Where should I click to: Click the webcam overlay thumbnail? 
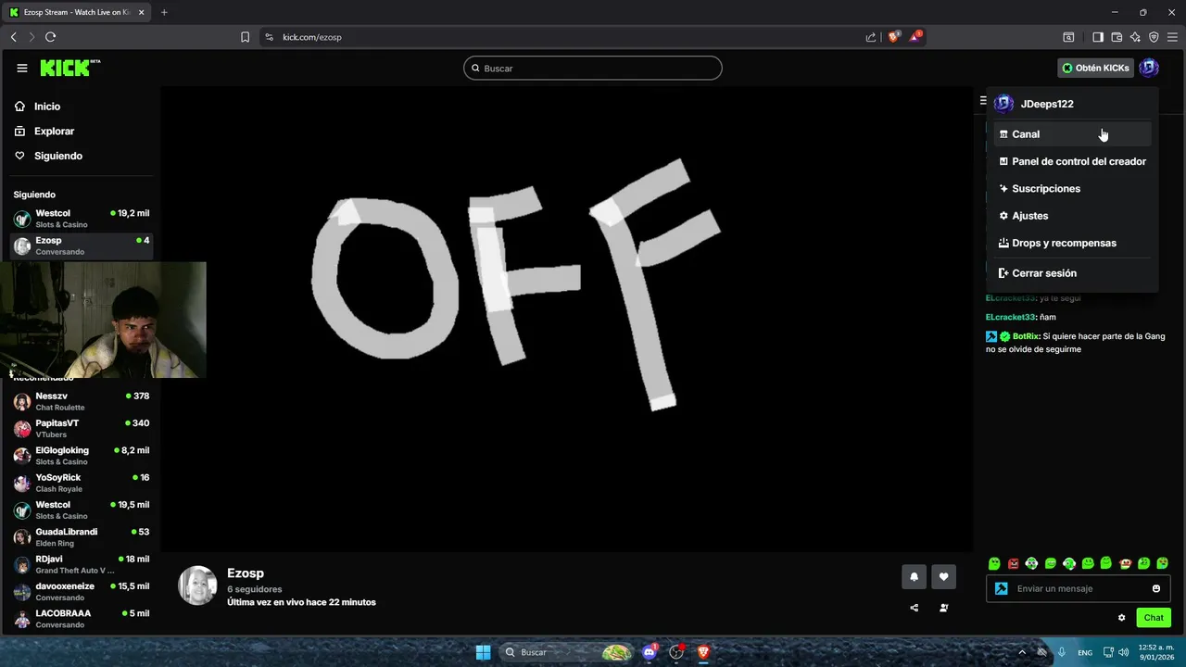(103, 320)
